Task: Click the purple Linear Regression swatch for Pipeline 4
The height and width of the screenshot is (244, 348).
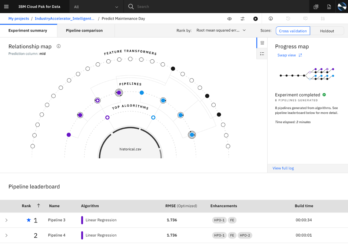Action: pos(82,235)
